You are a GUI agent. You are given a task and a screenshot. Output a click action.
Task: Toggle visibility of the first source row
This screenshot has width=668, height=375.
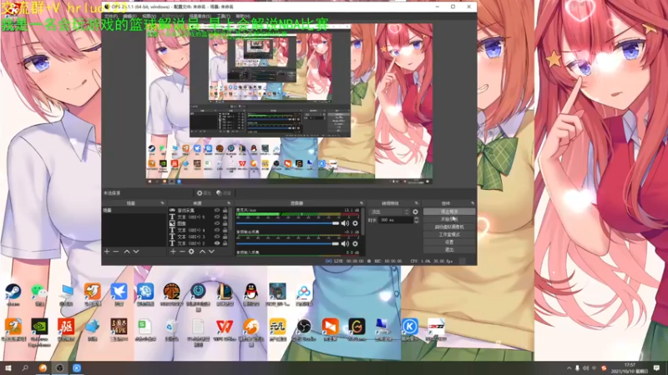tap(217, 211)
